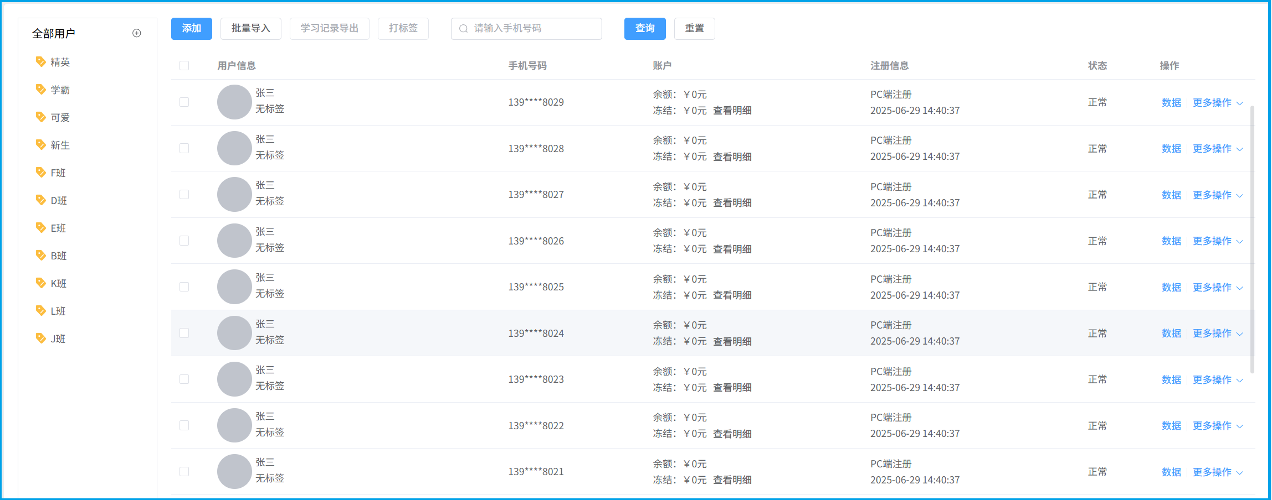Toggle the select-all checkbox in table header
Screen dimensions: 1272x500
point(184,66)
